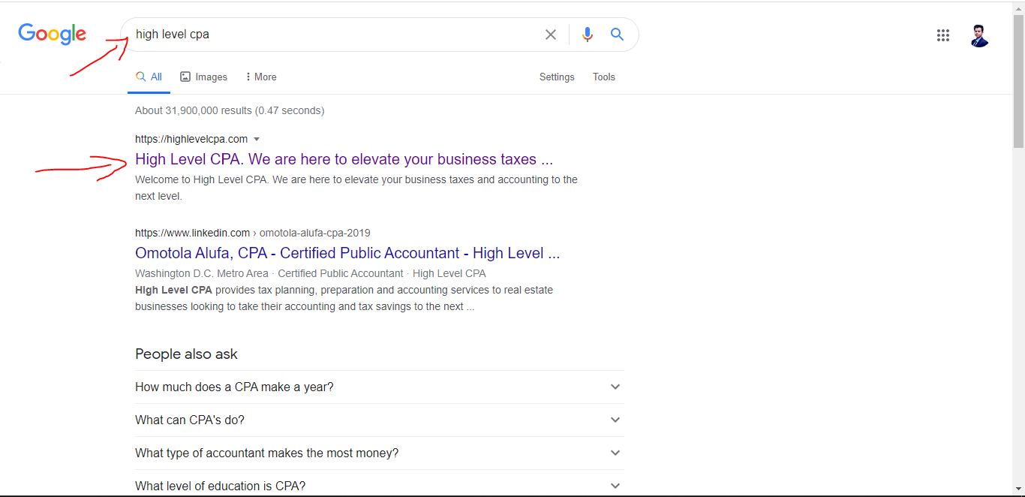This screenshot has width=1025, height=497.
Task: Expand What can CPA's do question
Action: [379, 420]
